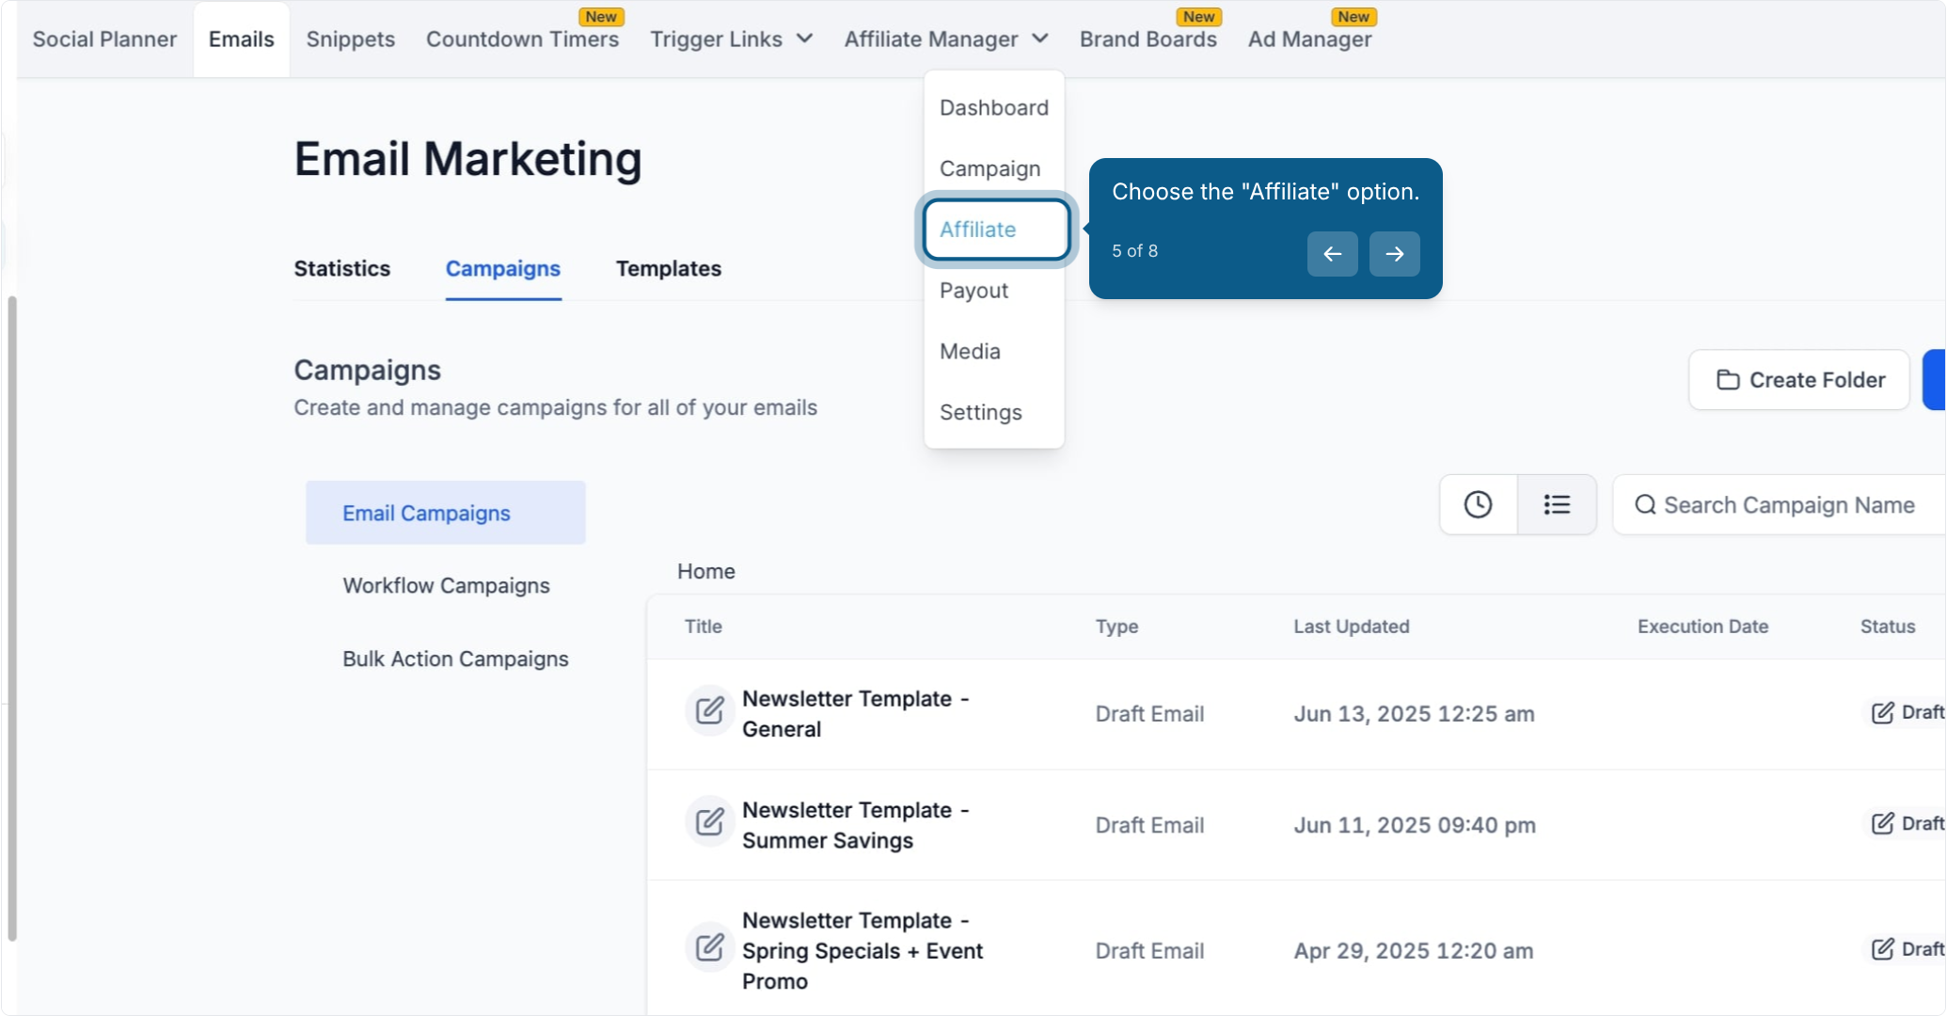This screenshot has height=1016, width=1947.
Task: Switch to the Statistics tab
Action: tap(341, 269)
